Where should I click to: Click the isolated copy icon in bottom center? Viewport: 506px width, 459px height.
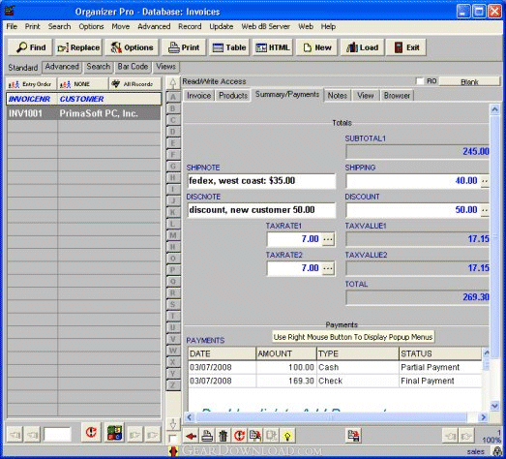[354, 436]
